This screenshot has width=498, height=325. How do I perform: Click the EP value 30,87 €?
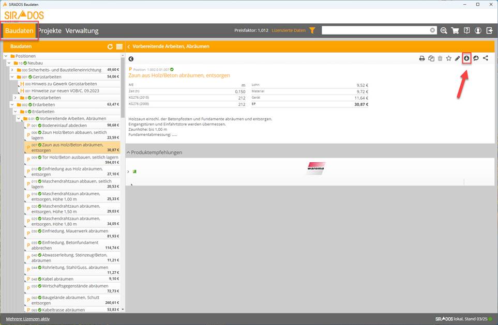tap(361, 104)
